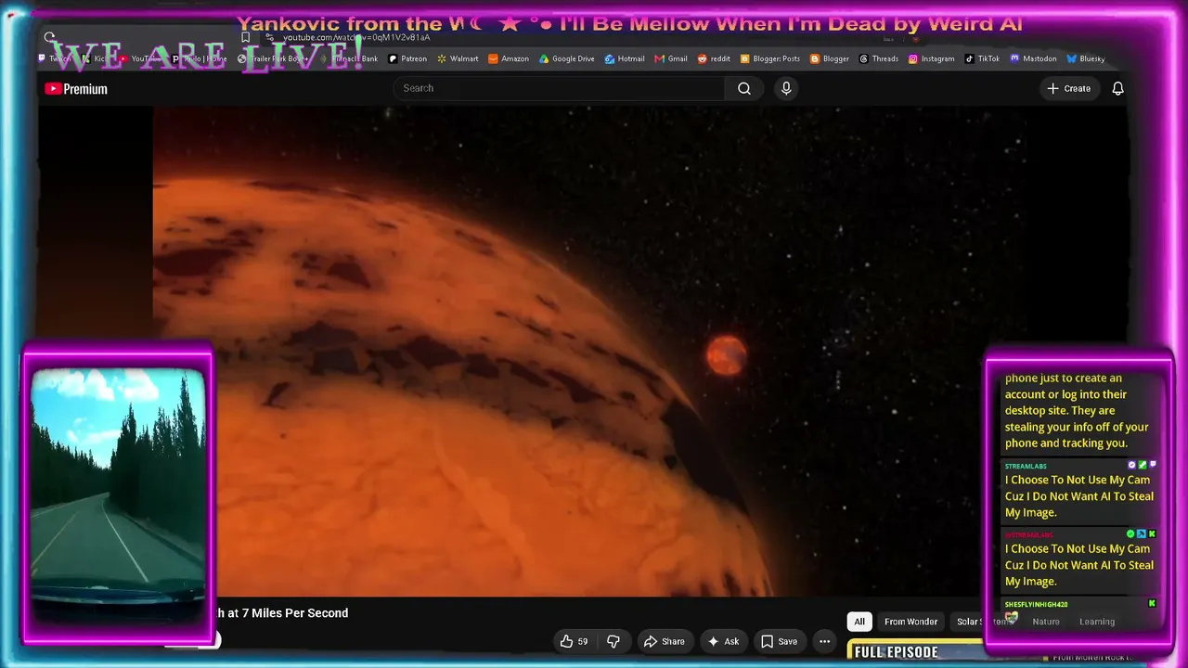Open YouTube notifications bell
This screenshot has height=668, width=1188.
(1118, 88)
